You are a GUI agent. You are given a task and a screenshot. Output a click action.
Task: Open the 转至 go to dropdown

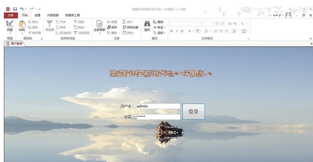pyautogui.click(x=159, y=27)
